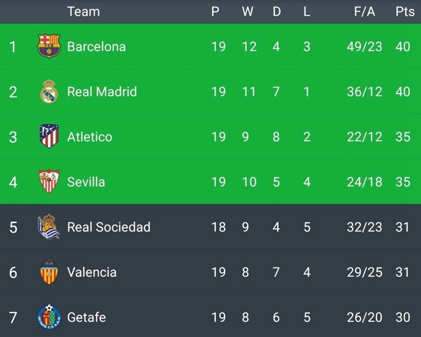Select Valencia's 31 points value
The image size is (421, 337).
pos(402,272)
